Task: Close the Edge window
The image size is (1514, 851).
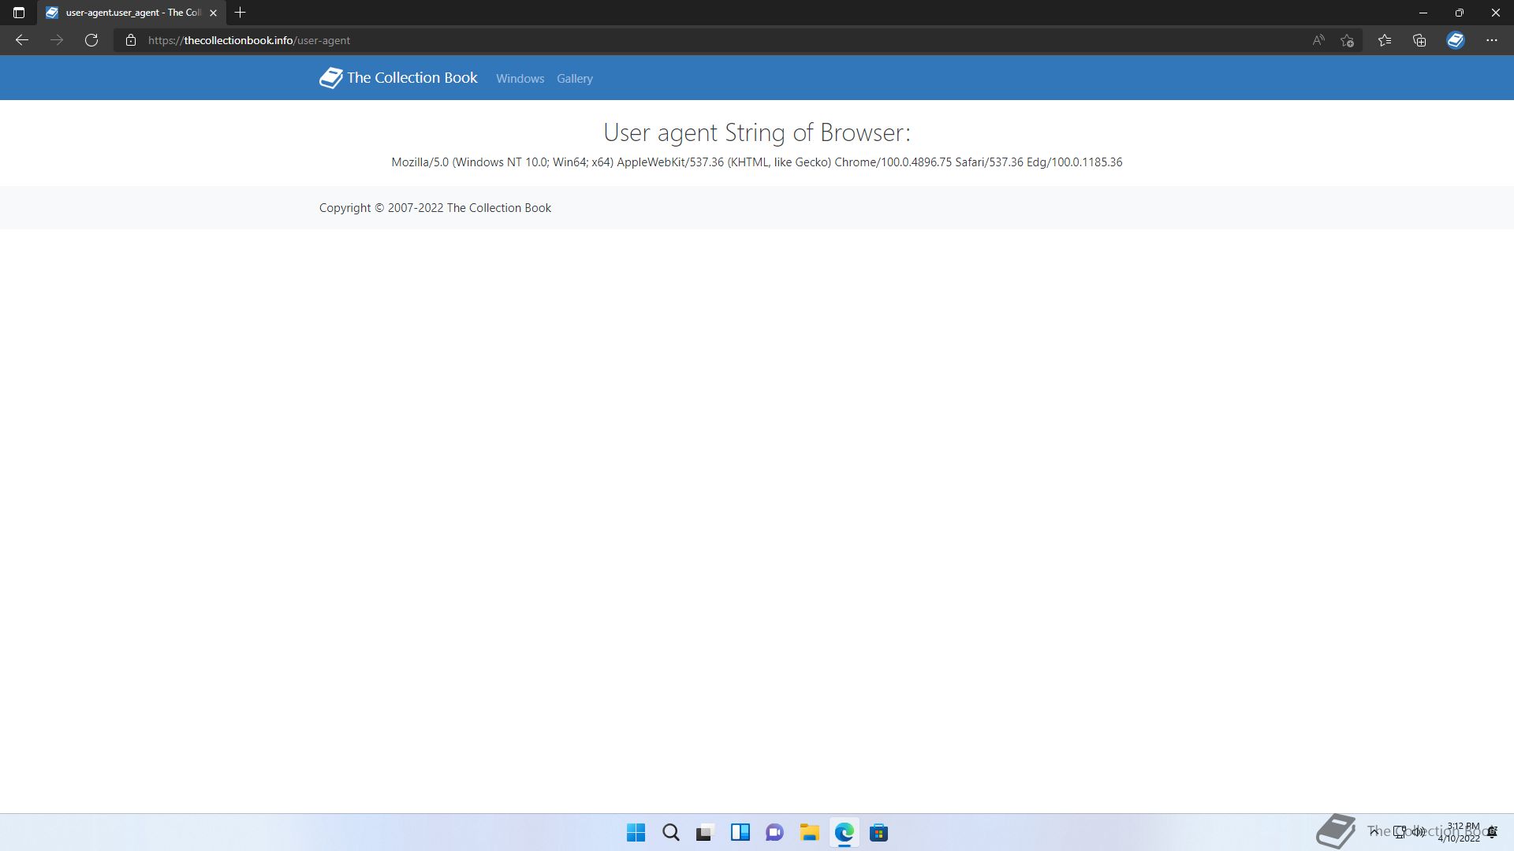Action: click(1496, 13)
